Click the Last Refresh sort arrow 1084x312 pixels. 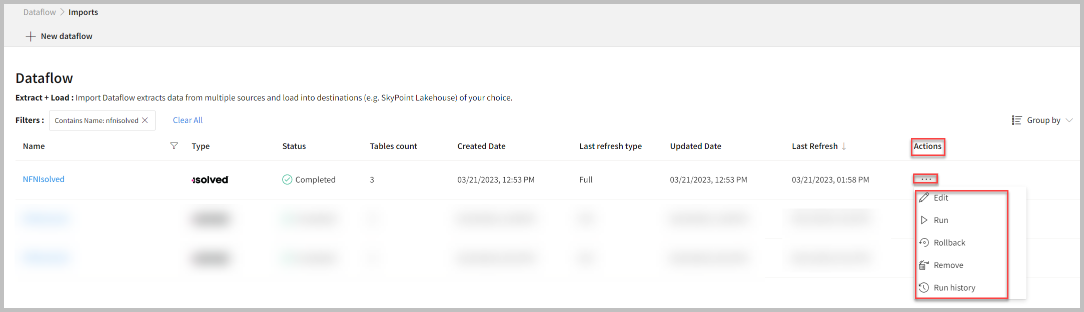click(x=844, y=146)
